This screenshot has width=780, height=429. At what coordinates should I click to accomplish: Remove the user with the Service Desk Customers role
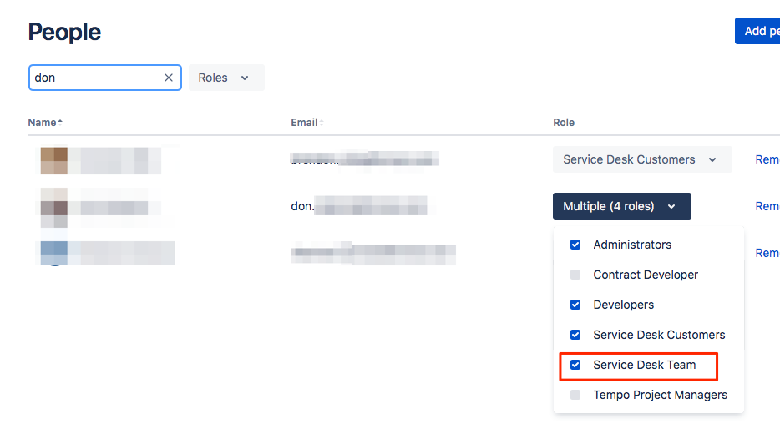tap(767, 159)
